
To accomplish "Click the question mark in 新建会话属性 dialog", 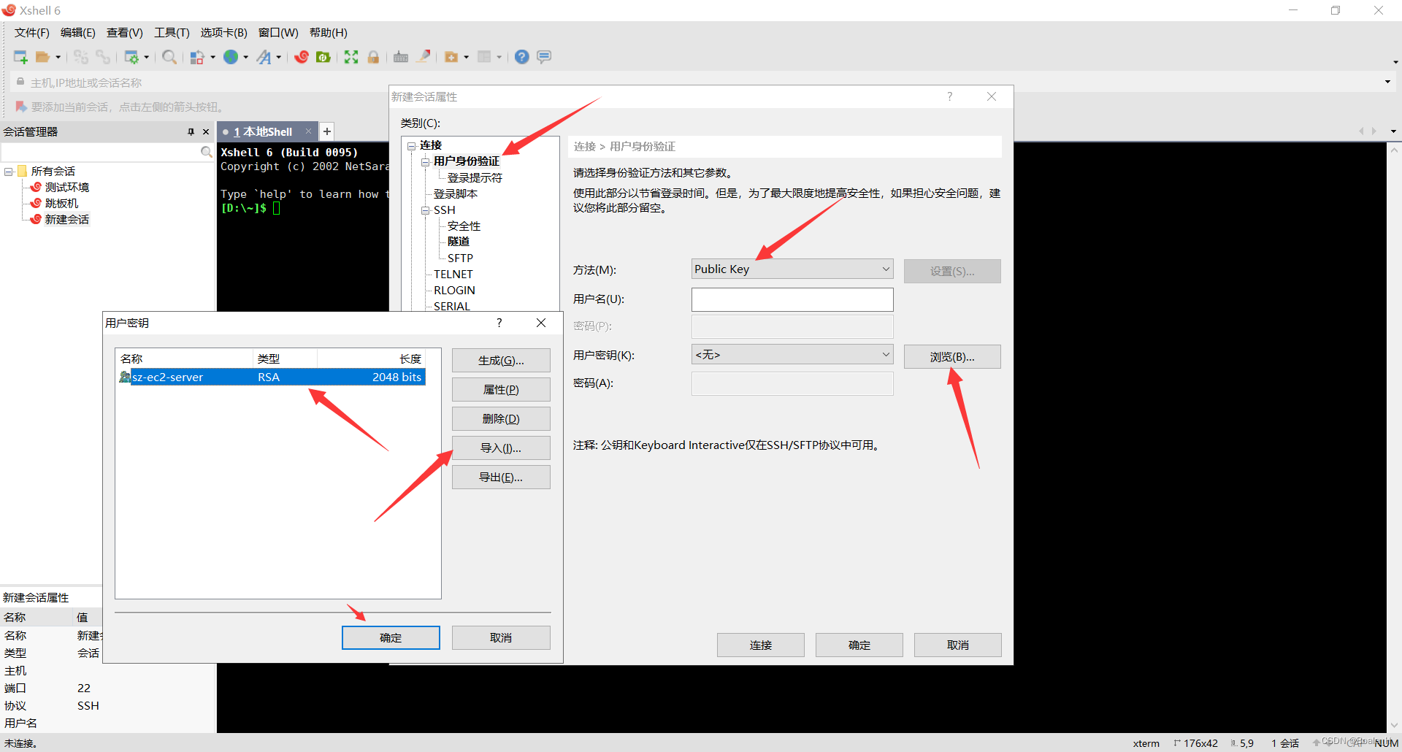I will pos(950,96).
